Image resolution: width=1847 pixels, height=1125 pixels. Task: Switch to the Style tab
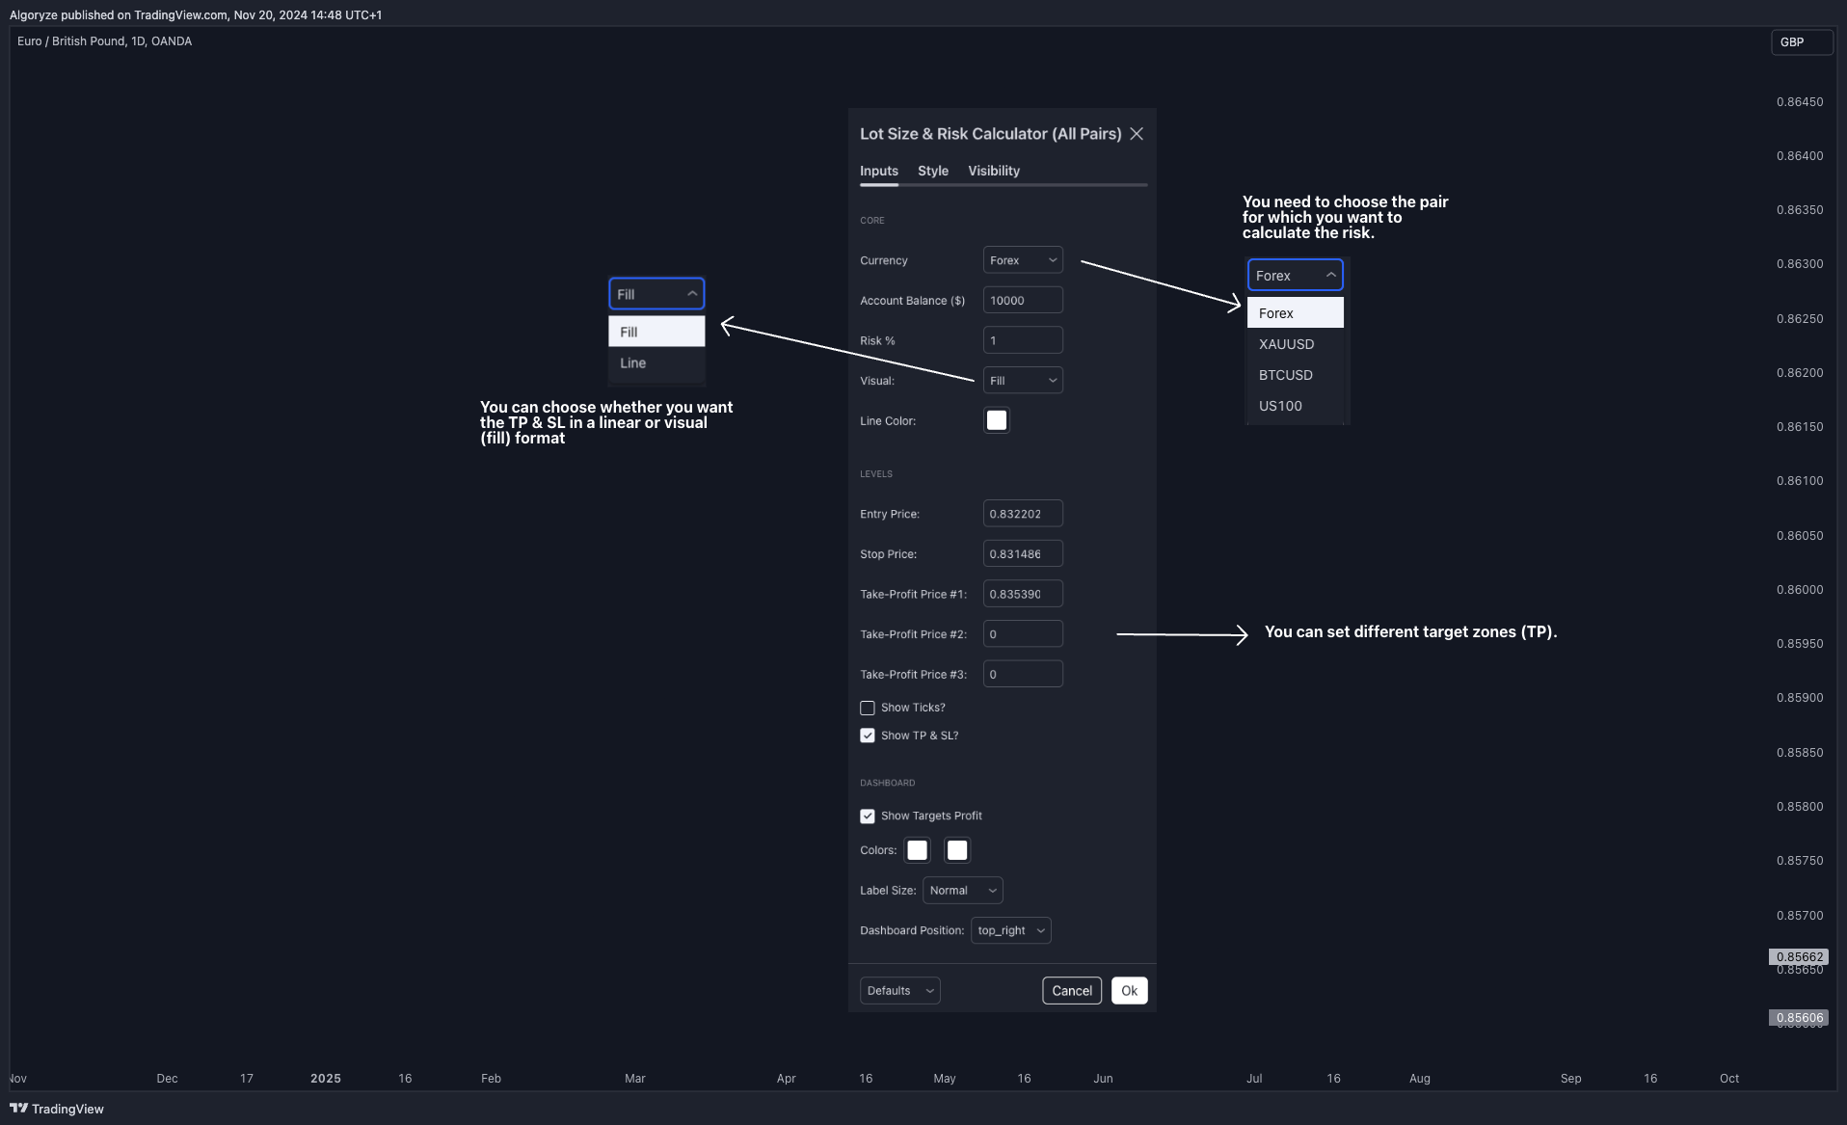(932, 171)
